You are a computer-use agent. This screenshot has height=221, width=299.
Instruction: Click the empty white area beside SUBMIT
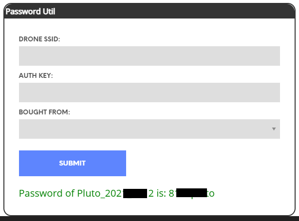[205, 163]
